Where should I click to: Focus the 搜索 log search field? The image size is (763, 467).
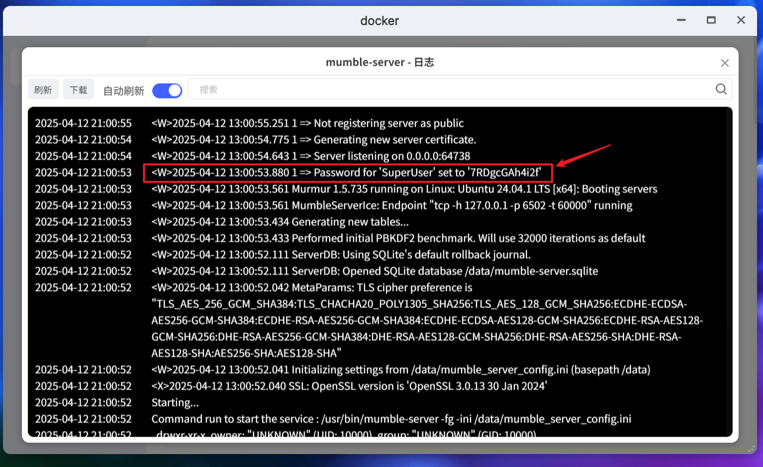pyautogui.click(x=460, y=89)
